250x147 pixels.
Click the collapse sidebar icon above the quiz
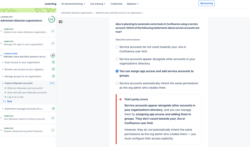(x=60, y=22)
